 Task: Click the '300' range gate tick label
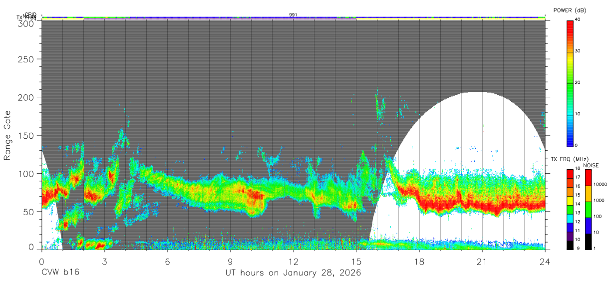point(26,23)
